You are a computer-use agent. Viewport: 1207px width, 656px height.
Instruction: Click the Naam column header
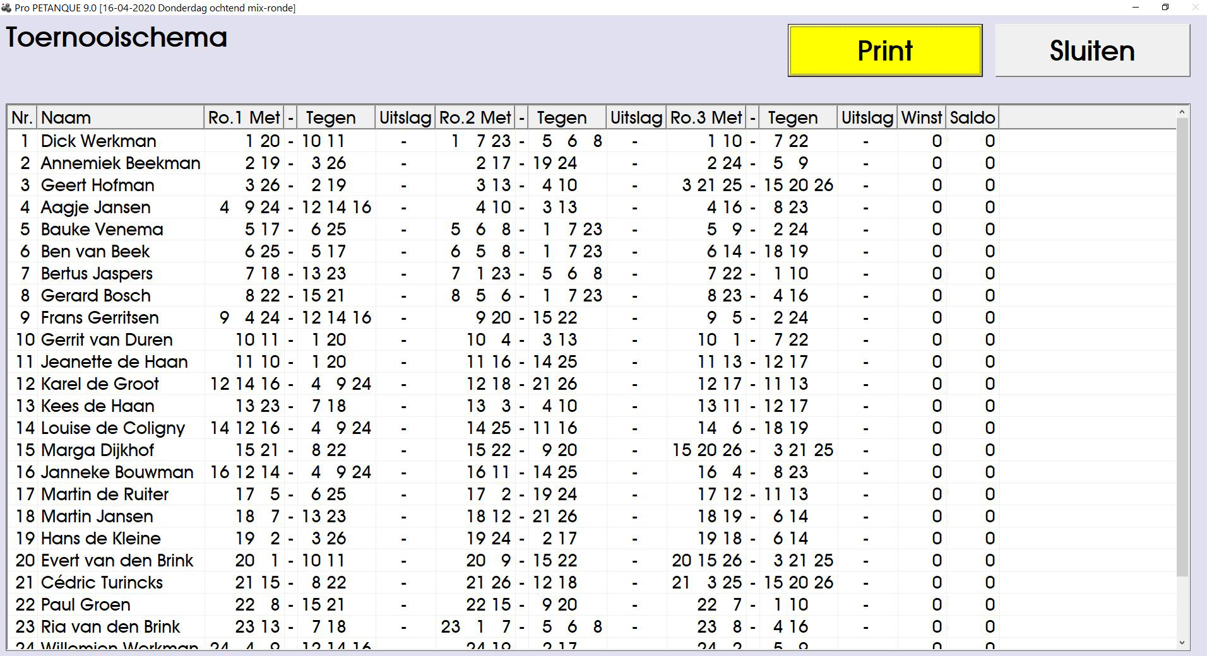(120, 117)
